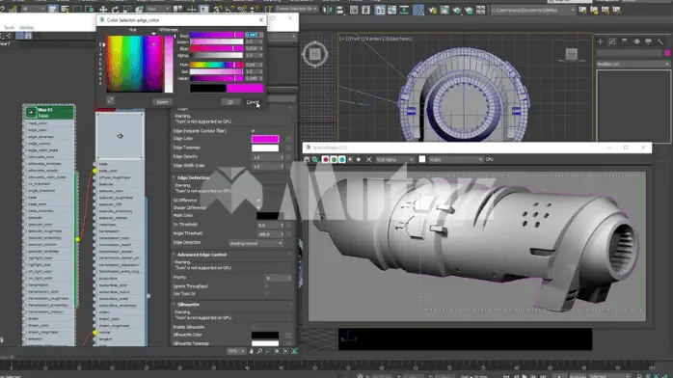Screen dimensions: 673x378
Task: Click the material node preview thumbnail
Action: click(x=120, y=136)
